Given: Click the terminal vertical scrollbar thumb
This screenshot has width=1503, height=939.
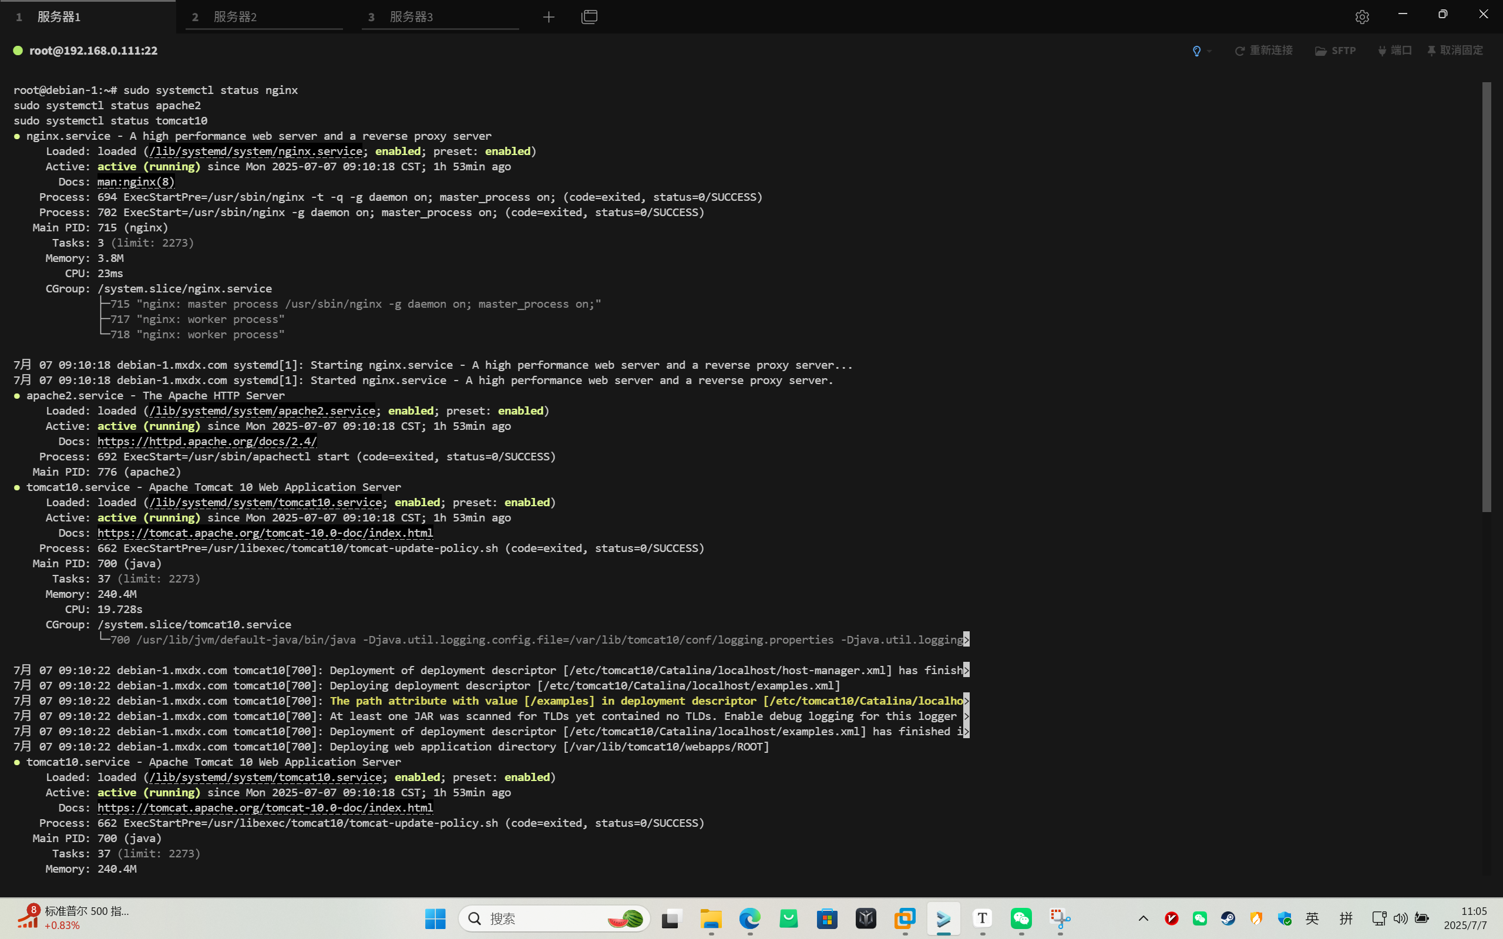Looking at the screenshot, I should coord(1486,297).
